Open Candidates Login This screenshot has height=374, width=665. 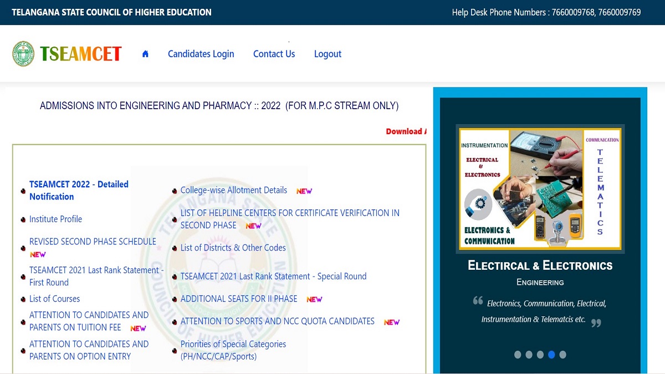coord(201,54)
